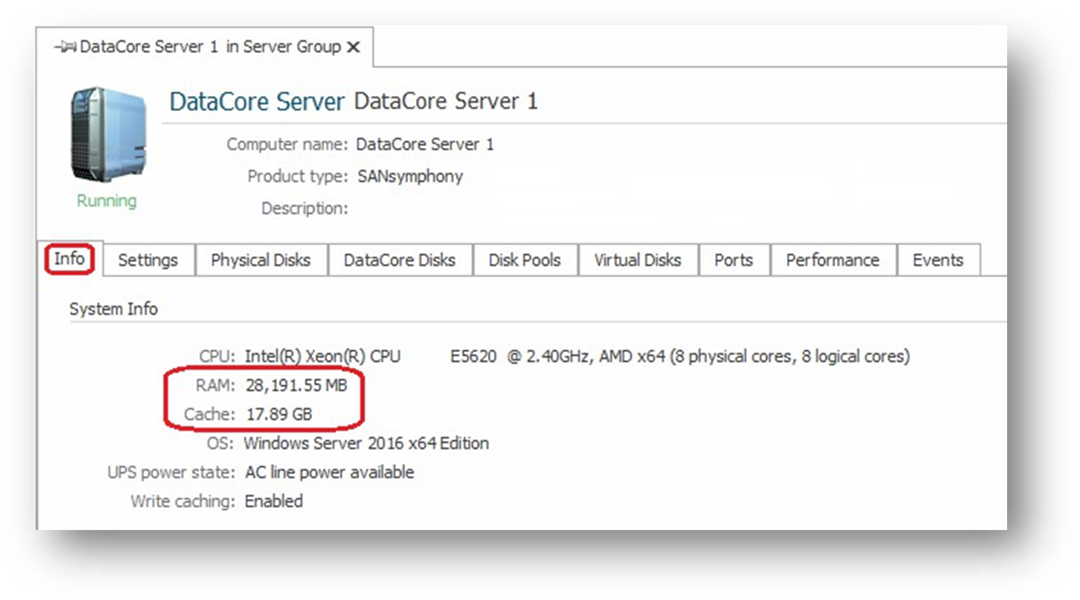
Task: Show the Disk Pools tab
Action: pyautogui.click(x=524, y=260)
